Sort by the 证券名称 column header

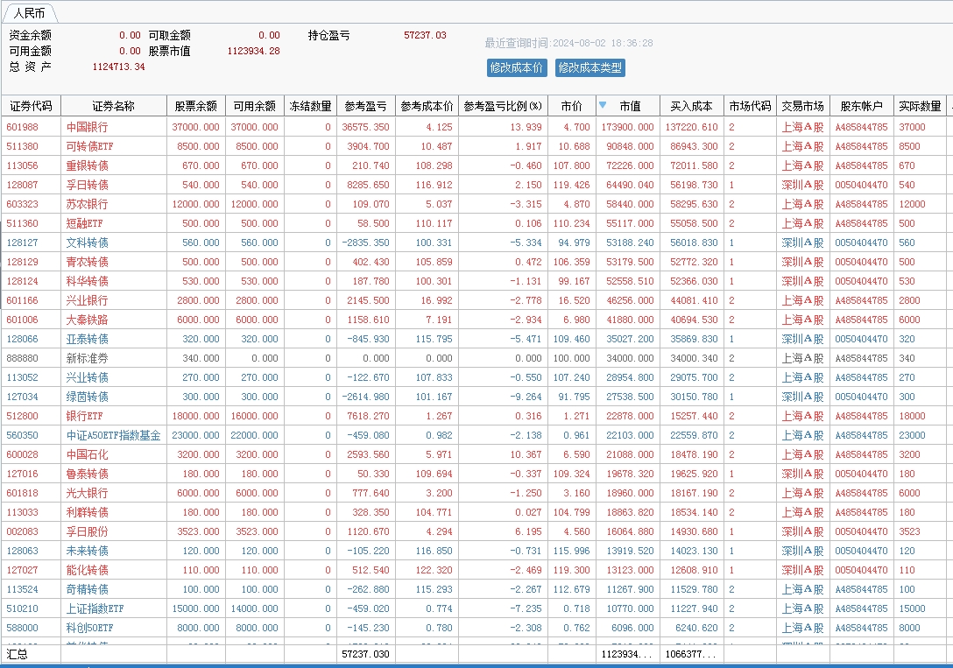coord(113,106)
